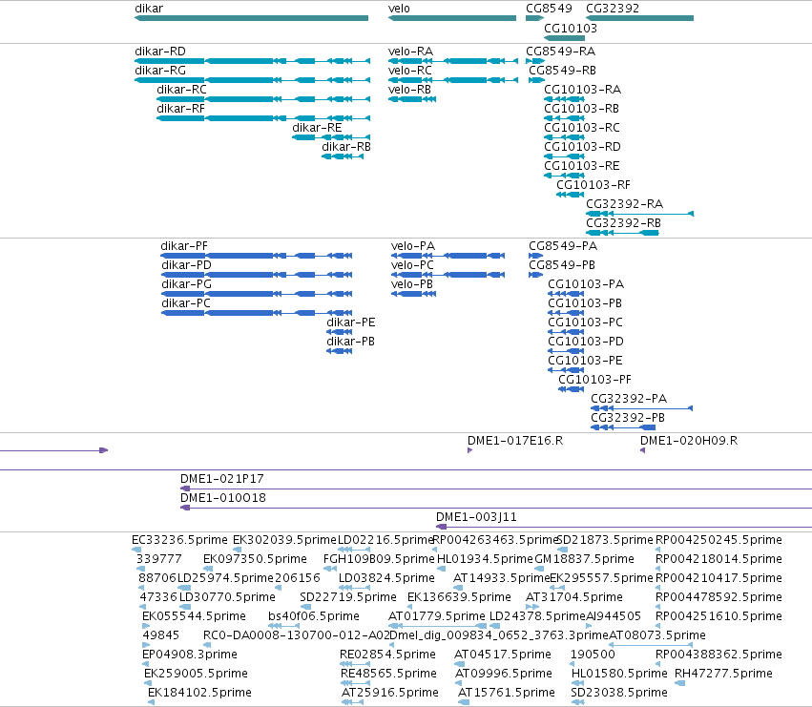Click protein CG10103-PA
This screenshot has width=812, height=707.
pos(566,294)
